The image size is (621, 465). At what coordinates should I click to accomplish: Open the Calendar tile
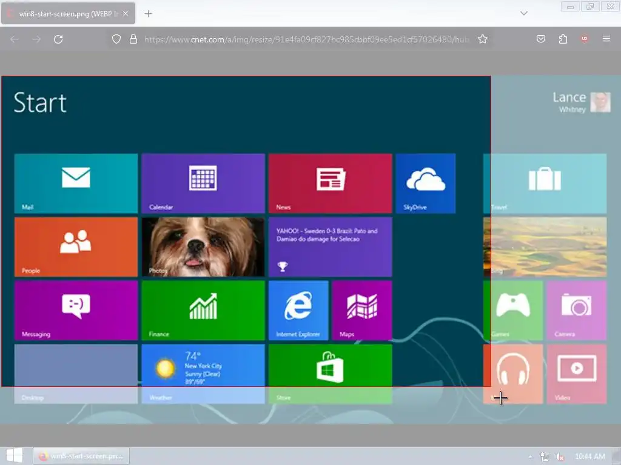(203, 183)
